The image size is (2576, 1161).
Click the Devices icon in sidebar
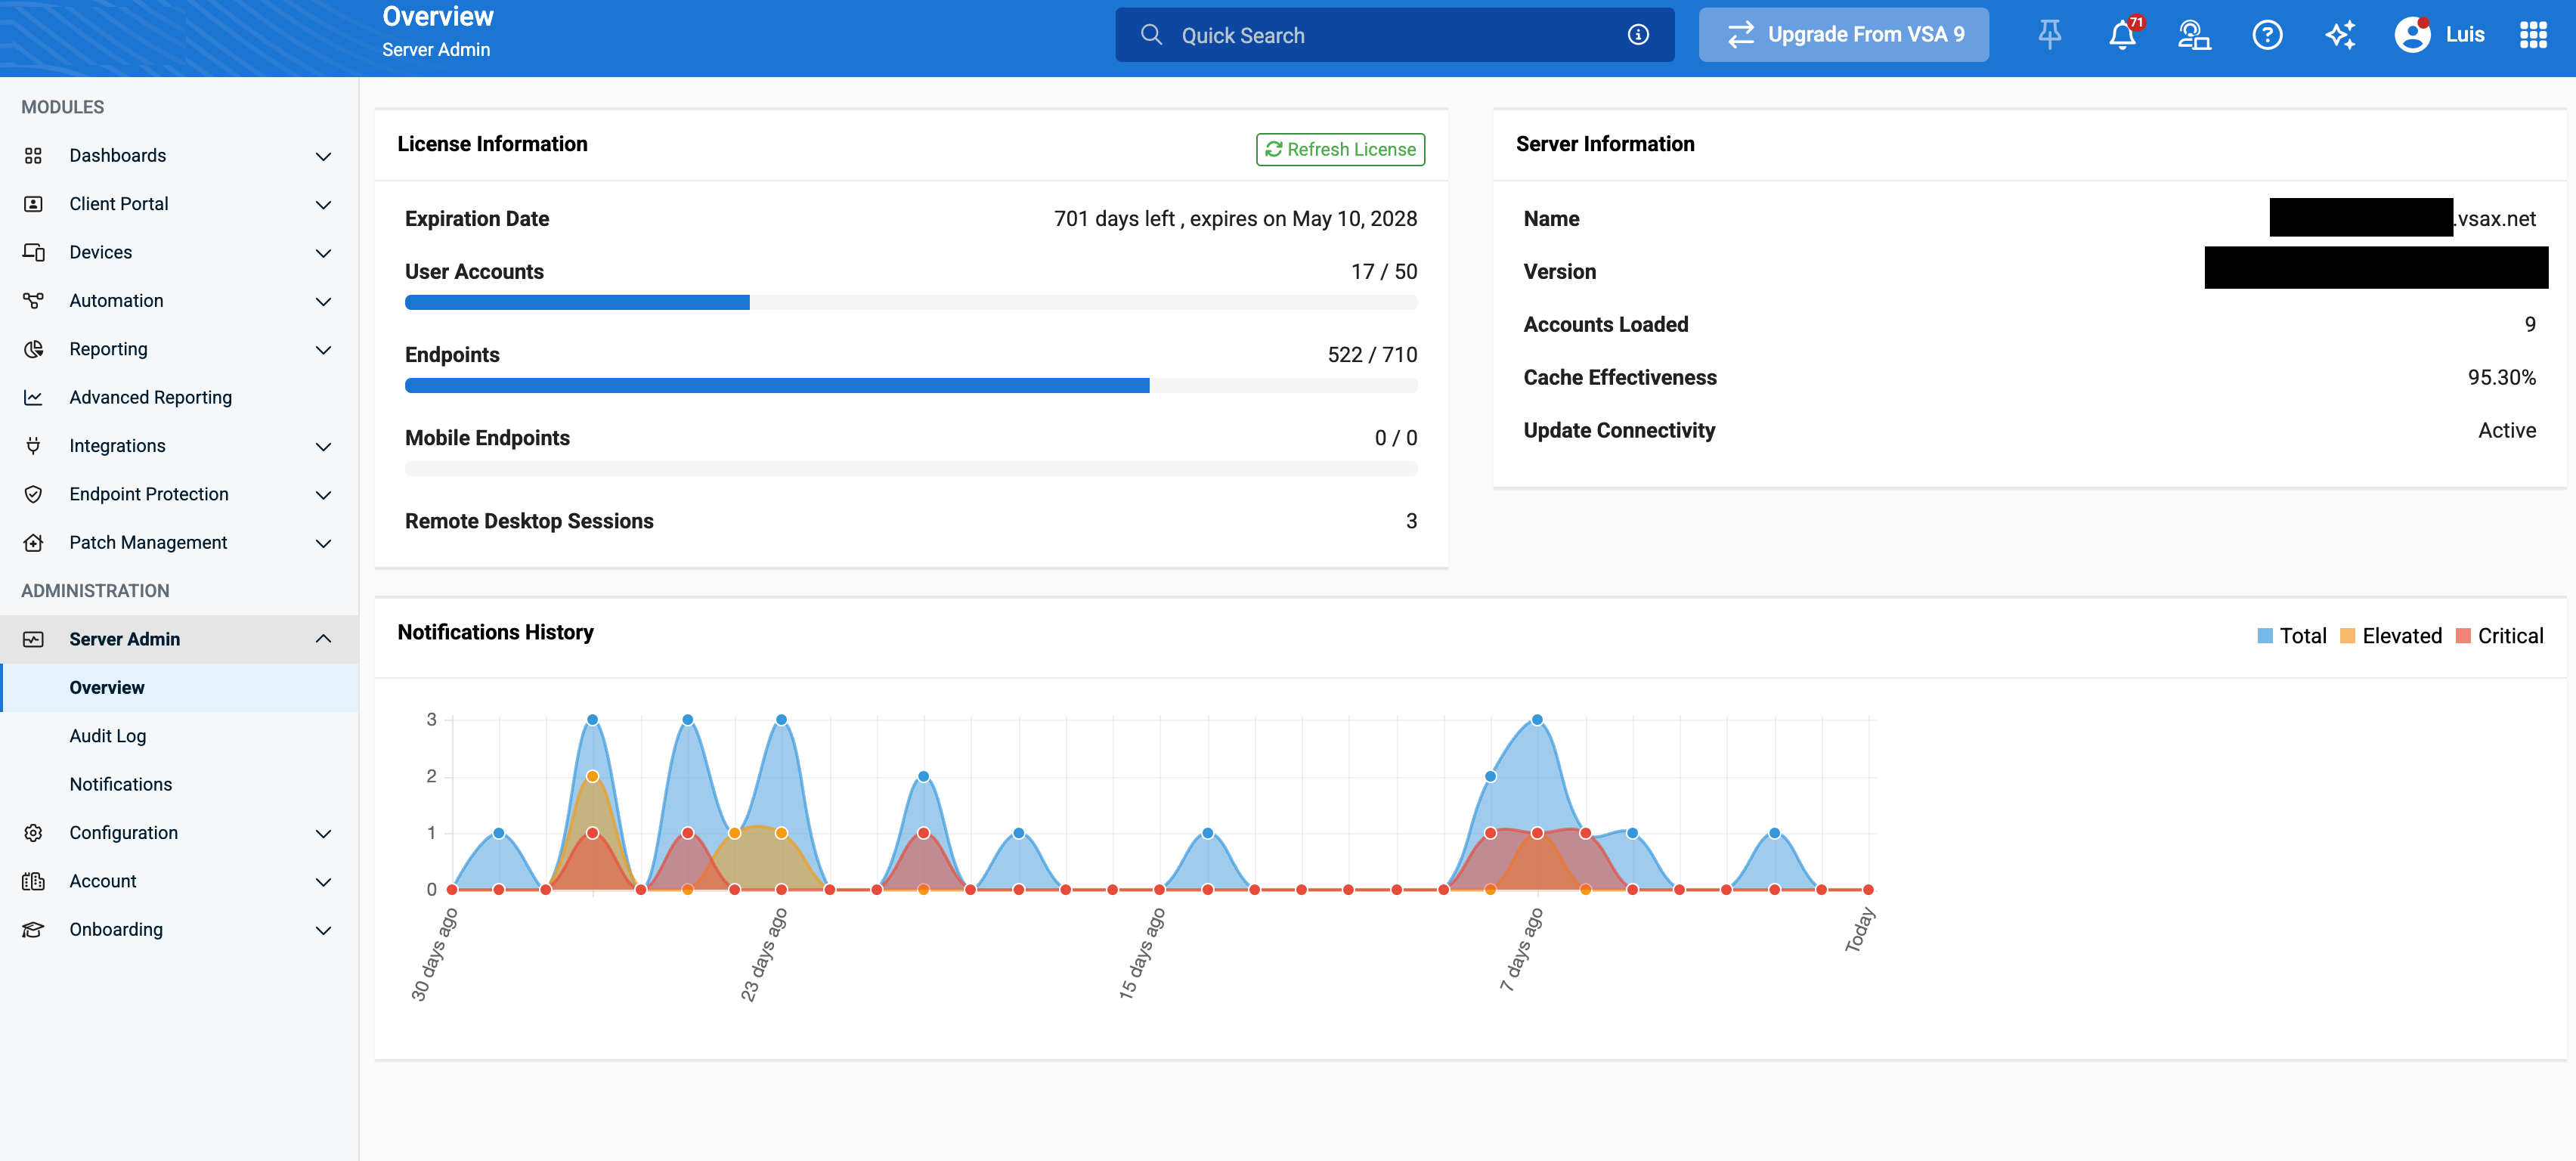coord(33,252)
